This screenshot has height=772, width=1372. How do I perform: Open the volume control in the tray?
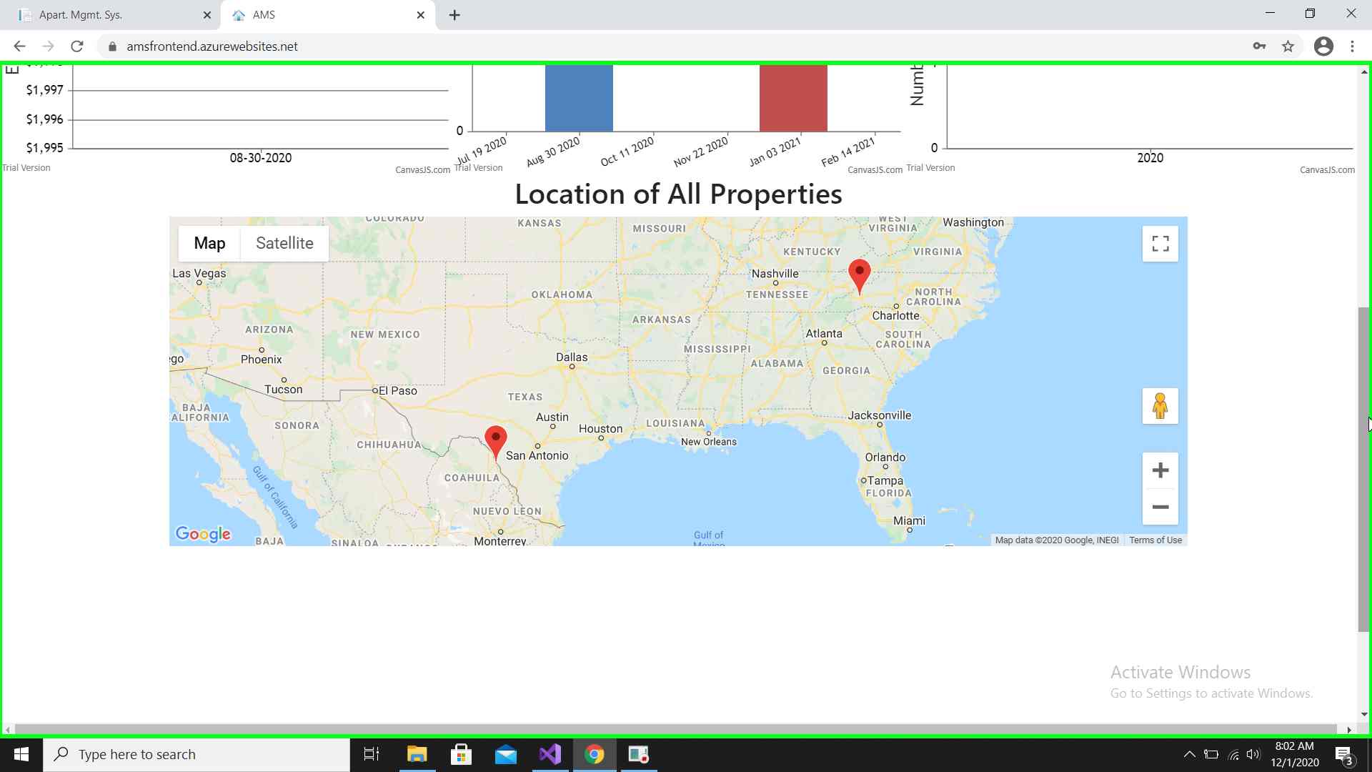pos(1254,754)
